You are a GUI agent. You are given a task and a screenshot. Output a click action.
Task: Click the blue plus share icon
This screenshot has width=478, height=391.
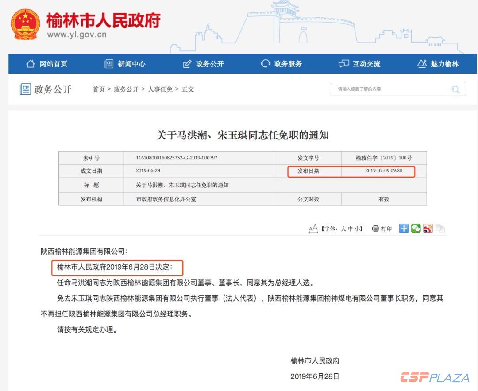pyautogui.click(x=404, y=228)
